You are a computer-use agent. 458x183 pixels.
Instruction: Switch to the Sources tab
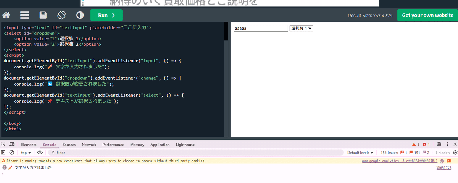pos(69,145)
